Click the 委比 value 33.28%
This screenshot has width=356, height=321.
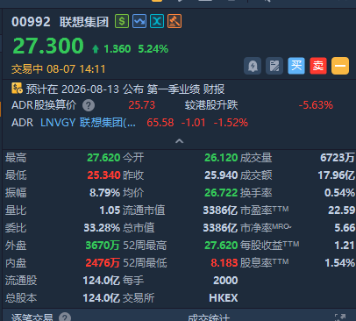tap(102, 228)
